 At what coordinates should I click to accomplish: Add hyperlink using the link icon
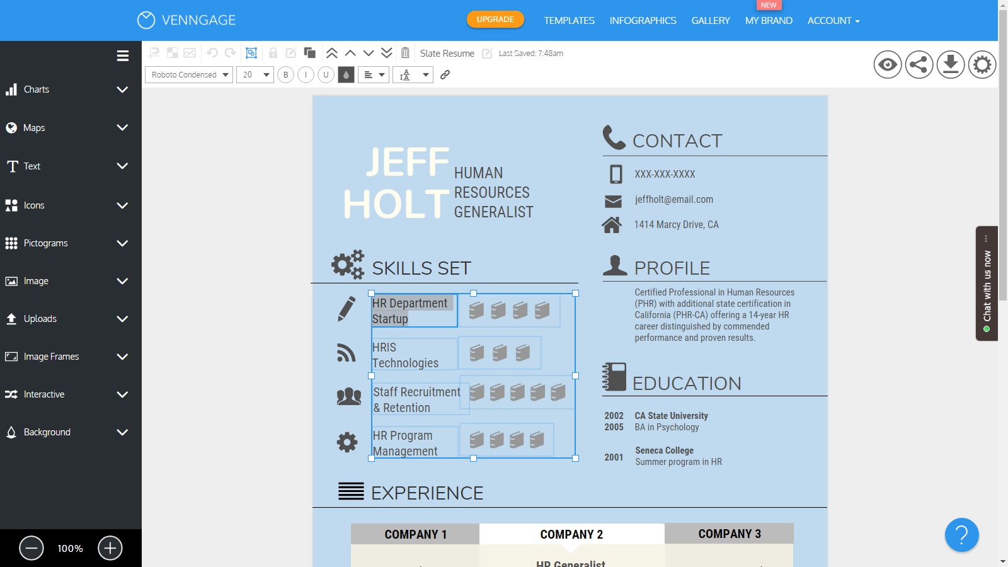(x=445, y=75)
